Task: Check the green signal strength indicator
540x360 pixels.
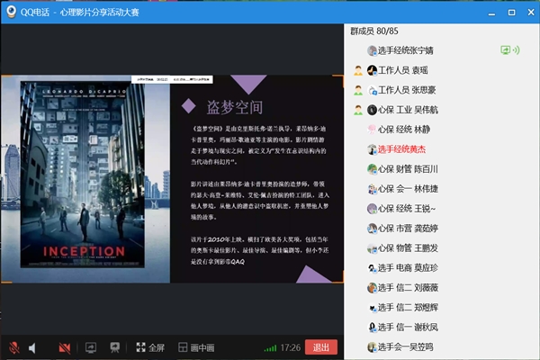Action: coord(270,348)
